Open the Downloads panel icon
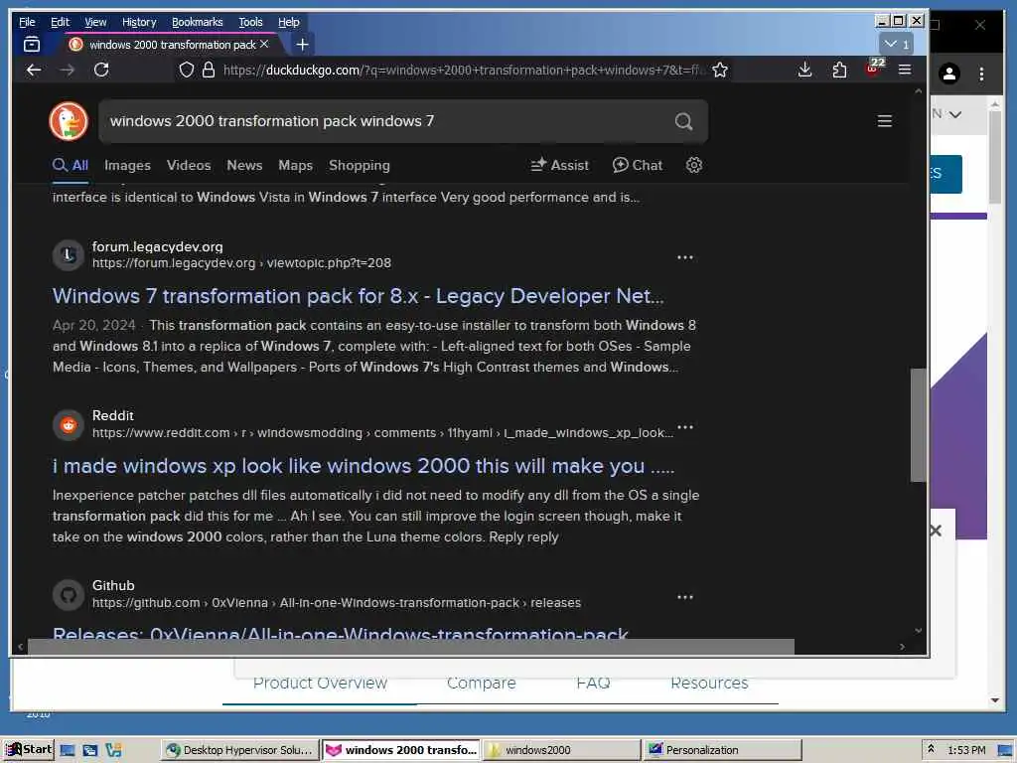This screenshot has width=1017, height=763. tap(804, 70)
